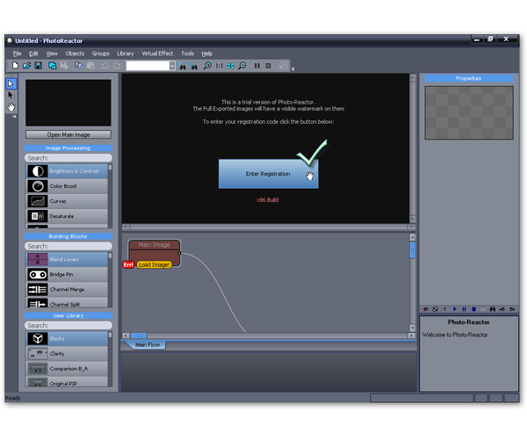Click the grayed export arrow icon
Screen dimensions: 527x439
pos(64,66)
